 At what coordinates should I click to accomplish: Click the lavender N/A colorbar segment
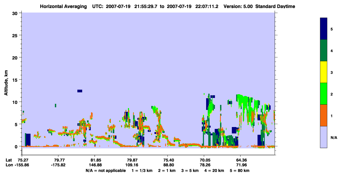324,137
